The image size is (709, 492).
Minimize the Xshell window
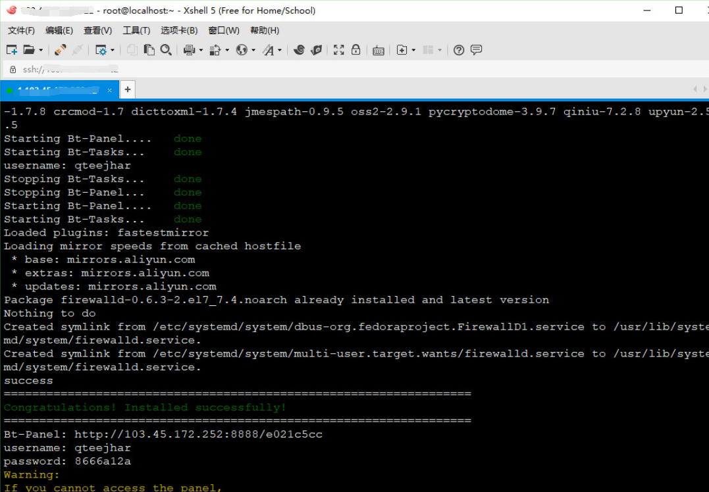point(647,11)
